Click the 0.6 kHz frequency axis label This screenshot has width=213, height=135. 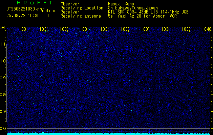(3, 128)
